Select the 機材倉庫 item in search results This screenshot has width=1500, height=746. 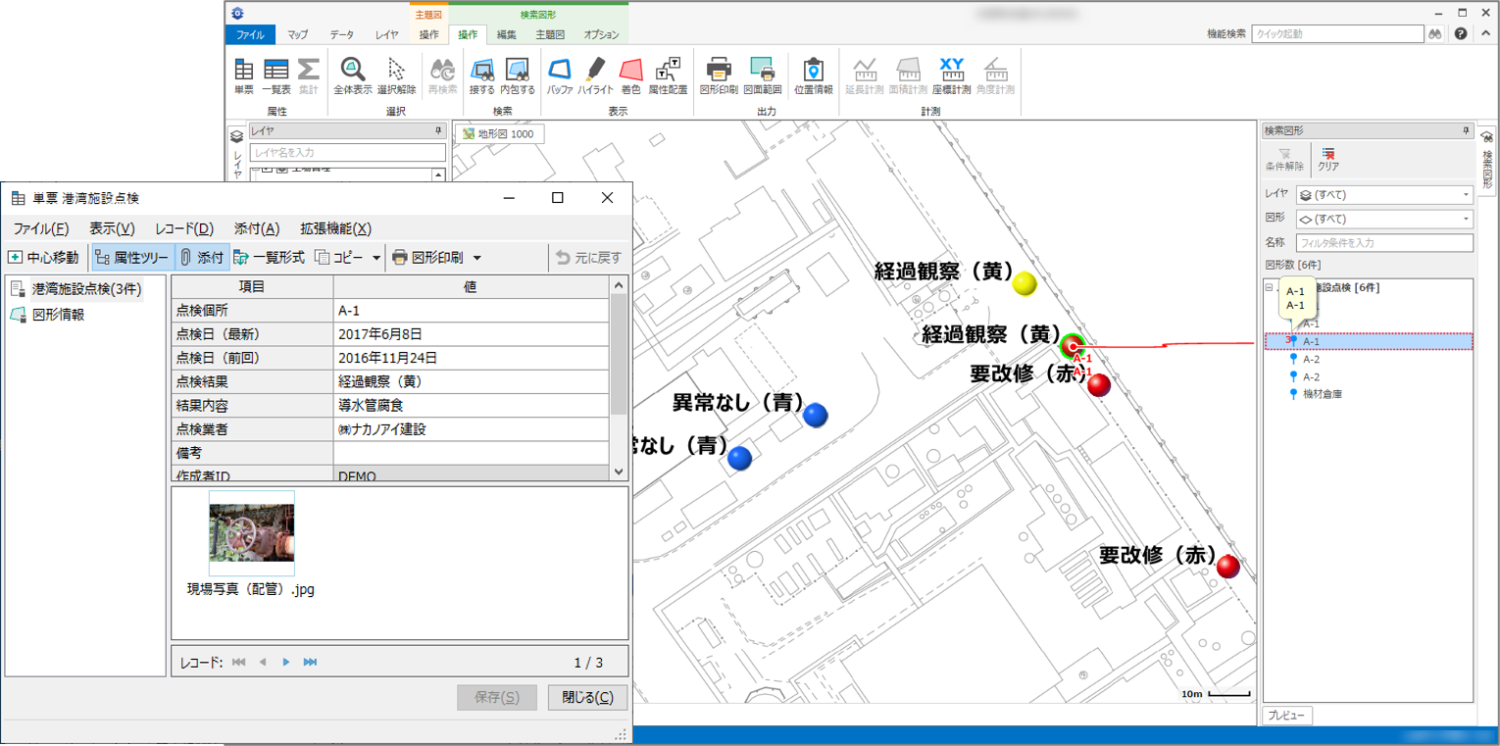pyautogui.click(x=1322, y=394)
